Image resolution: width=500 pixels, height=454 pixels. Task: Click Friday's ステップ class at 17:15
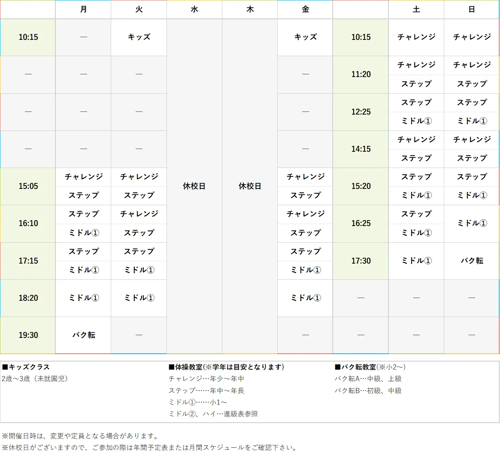click(x=305, y=252)
